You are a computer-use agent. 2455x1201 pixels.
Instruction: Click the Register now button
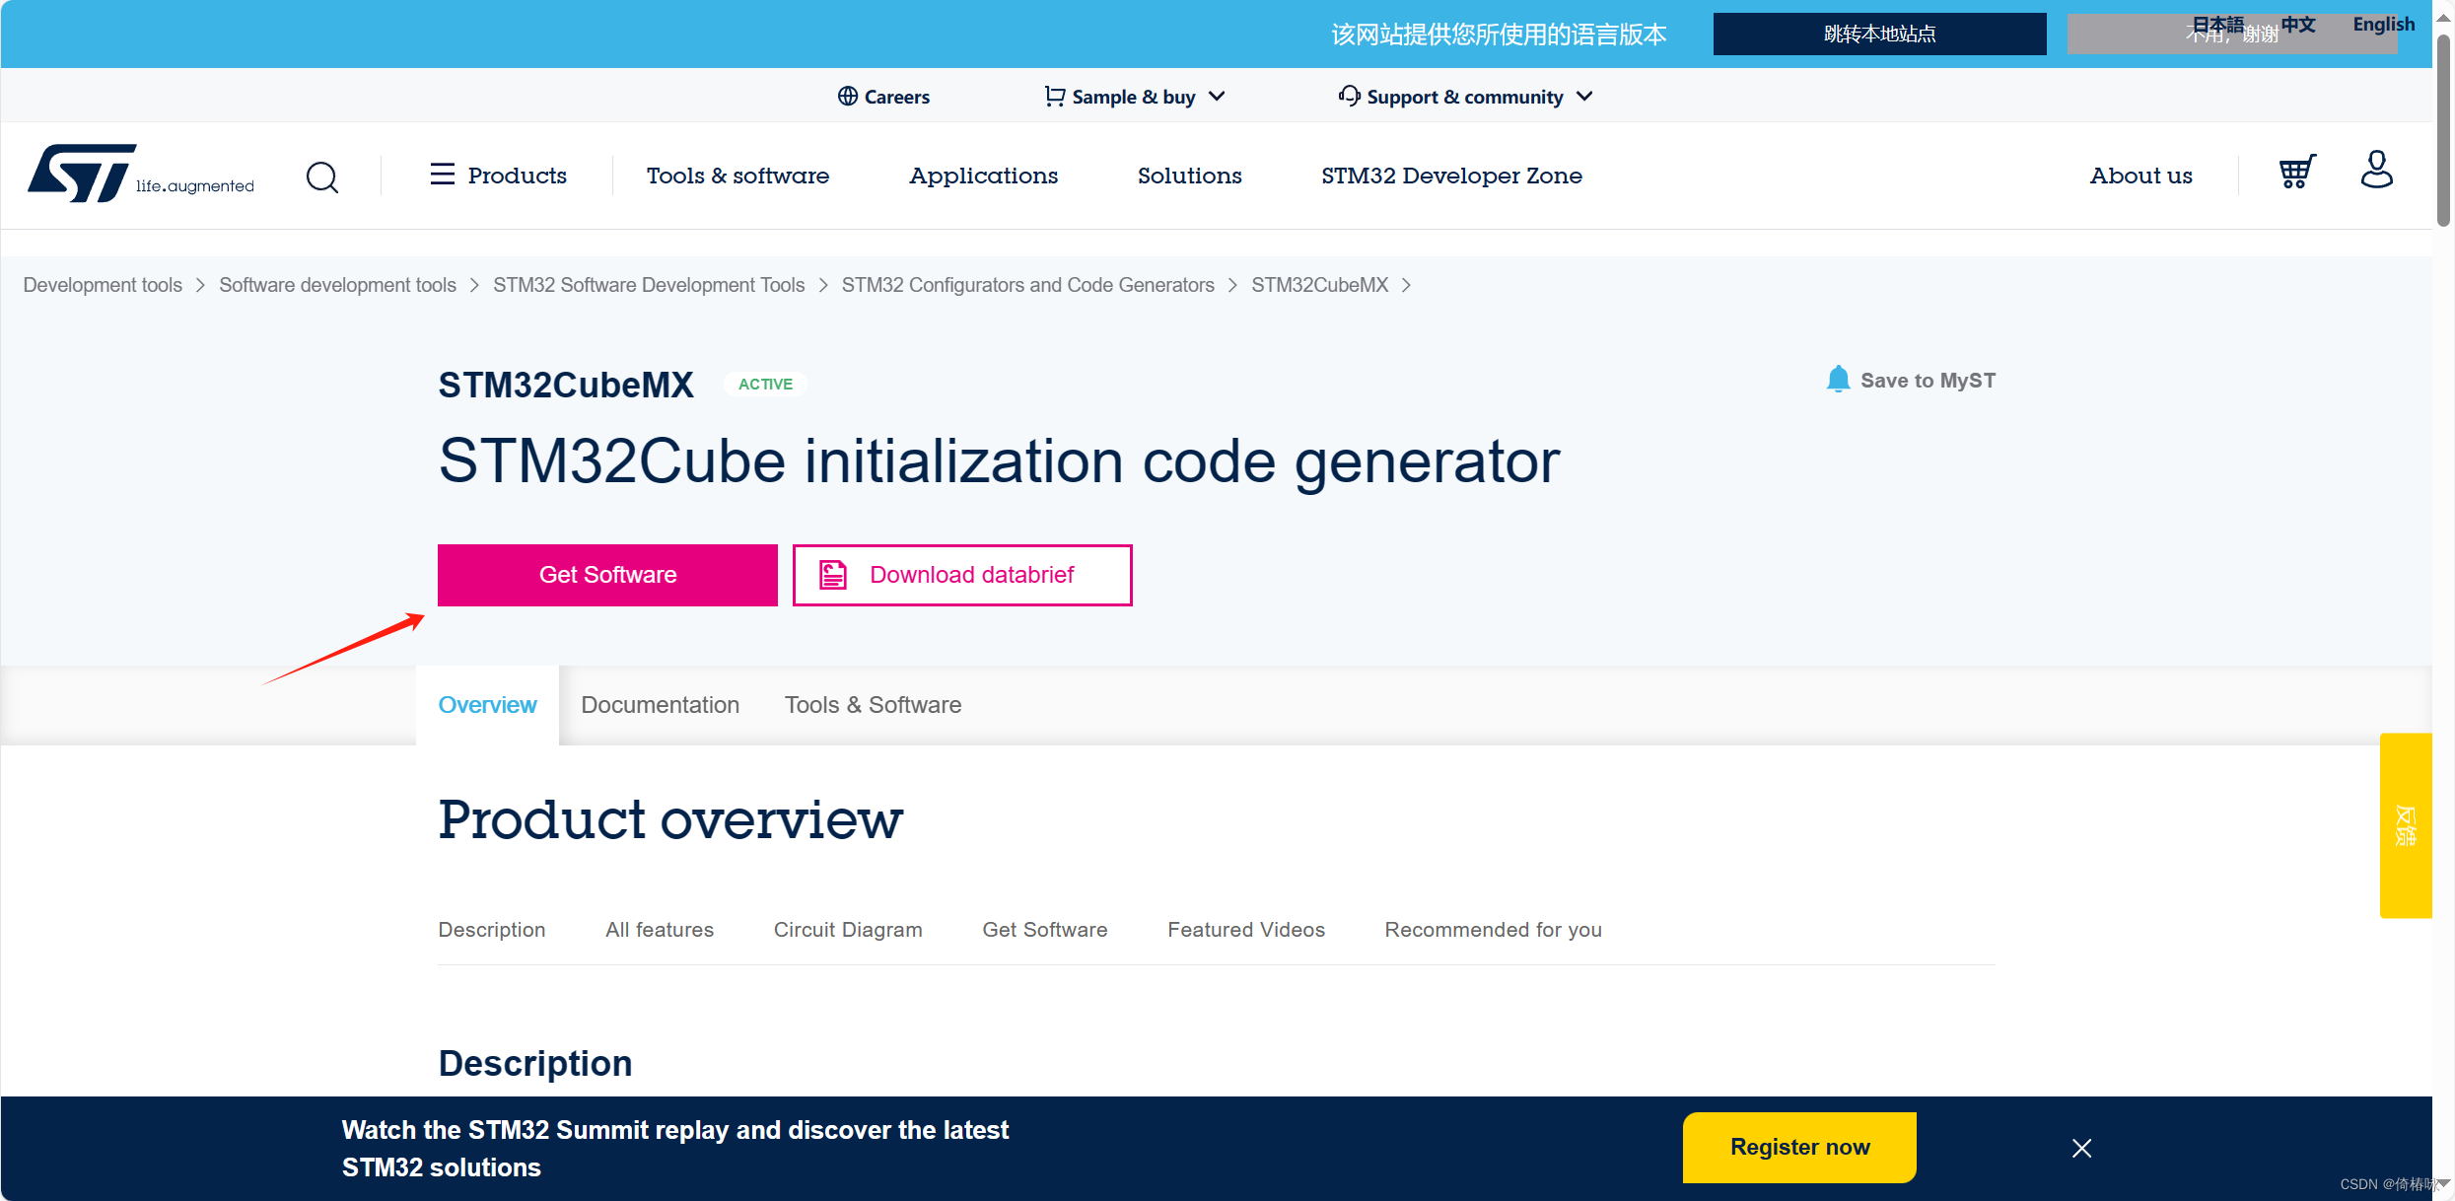coord(1799,1147)
